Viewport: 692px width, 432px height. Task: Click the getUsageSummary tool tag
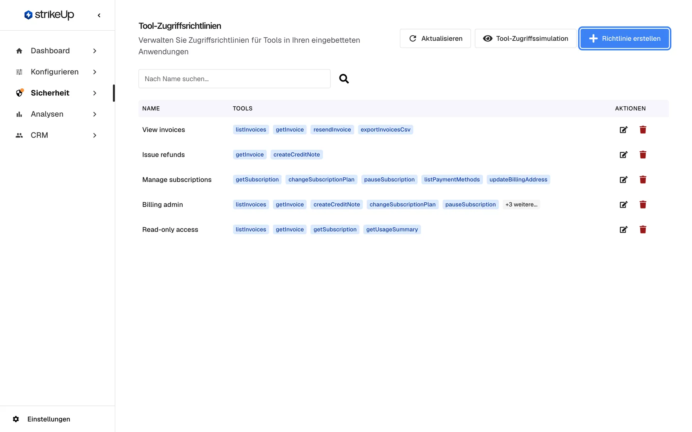click(x=392, y=230)
